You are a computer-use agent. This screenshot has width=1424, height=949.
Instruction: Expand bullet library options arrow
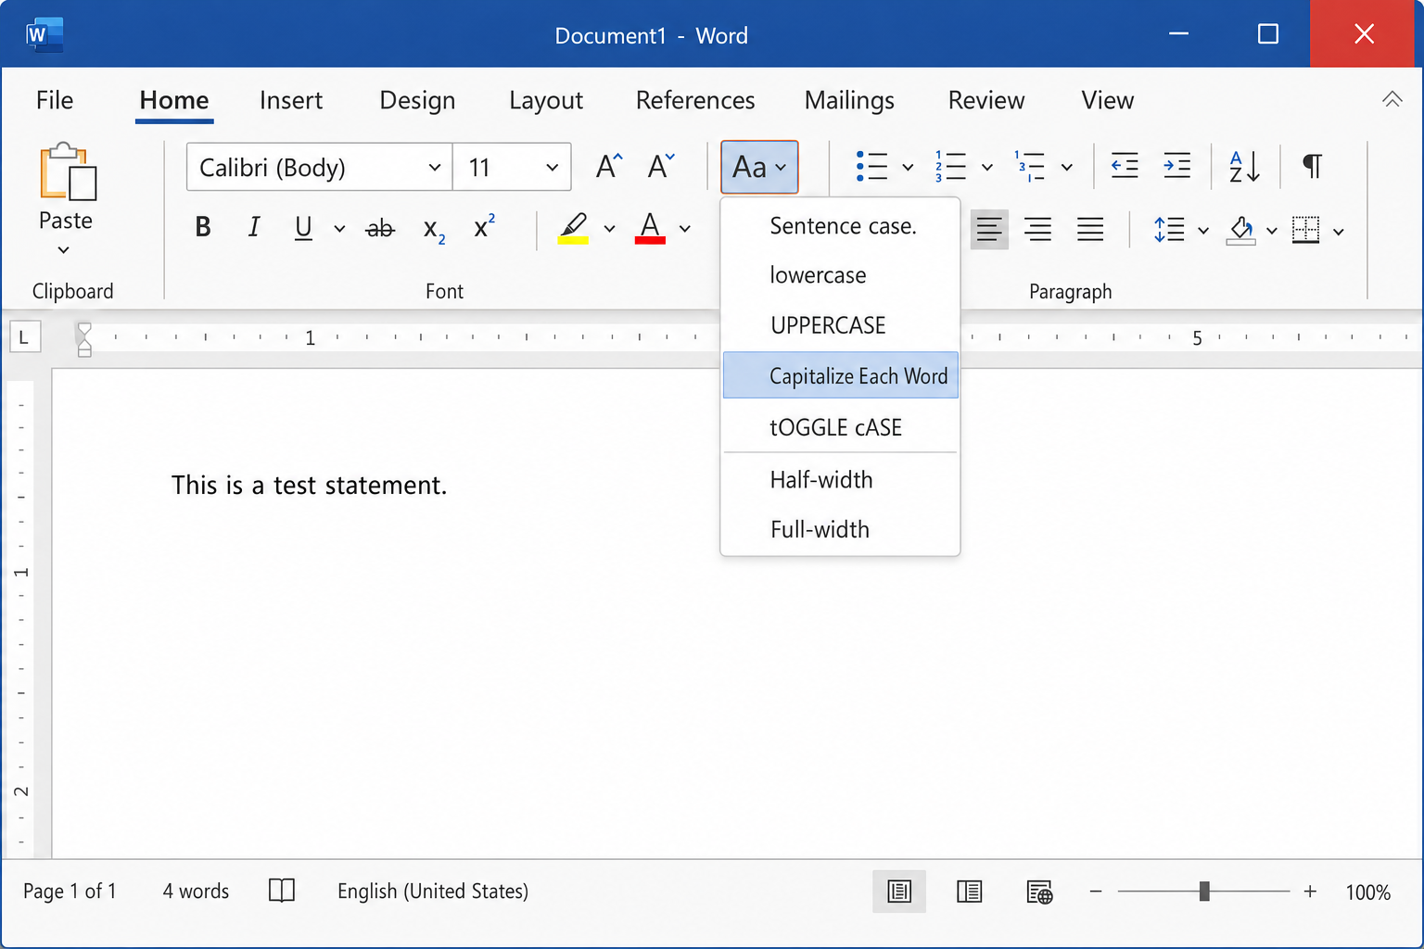(x=908, y=168)
